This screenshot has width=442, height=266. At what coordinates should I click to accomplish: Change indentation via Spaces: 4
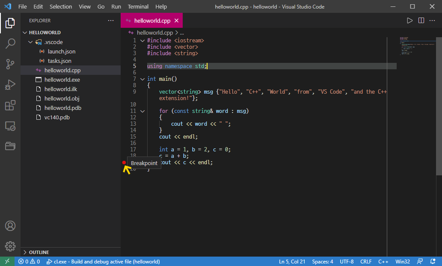[x=323, y=261]
